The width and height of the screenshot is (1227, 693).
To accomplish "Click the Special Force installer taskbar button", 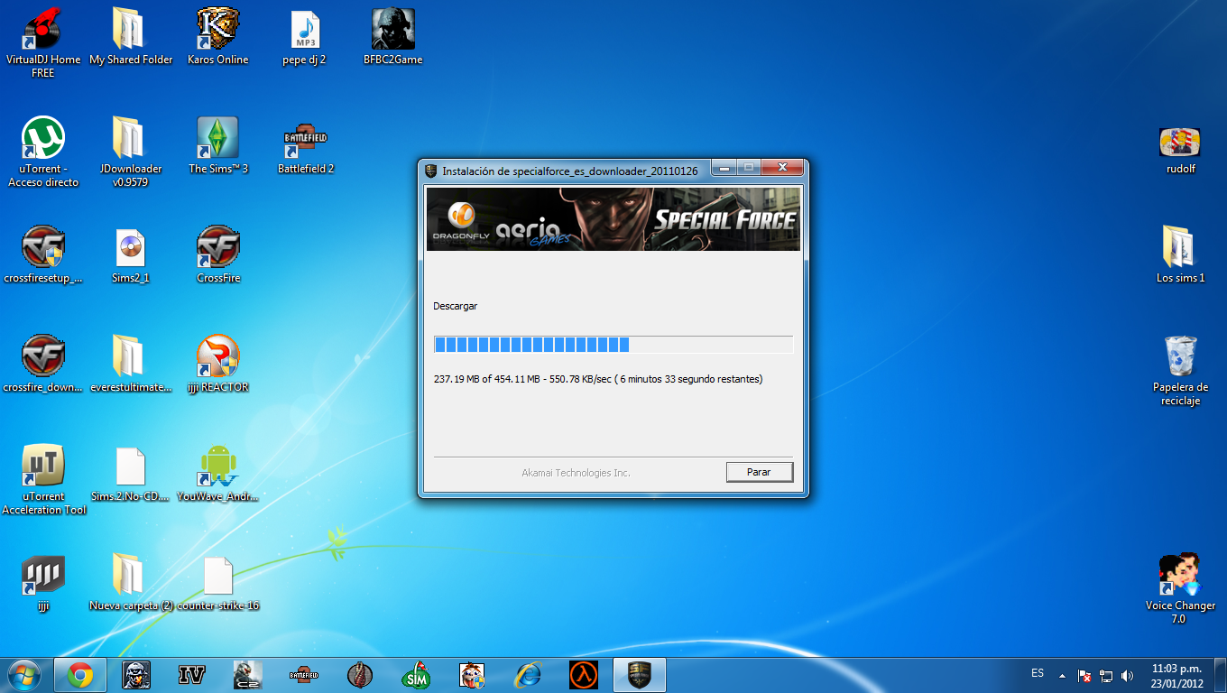I will [640, 675].
